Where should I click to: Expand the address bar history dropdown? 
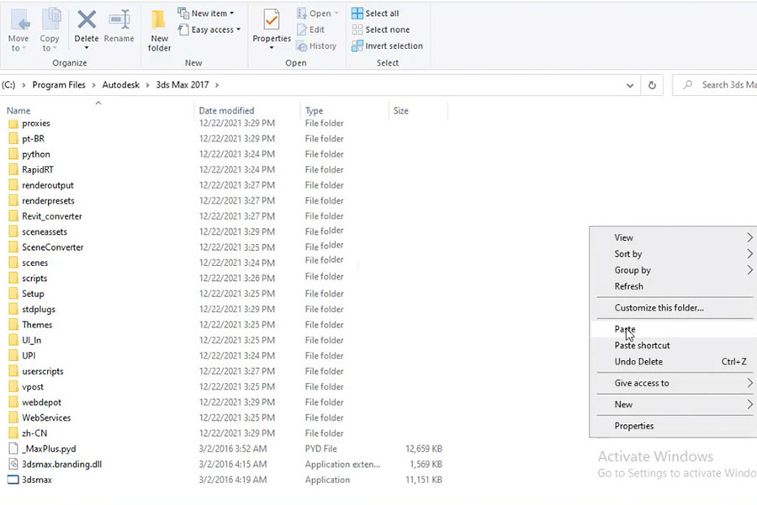(630, 86)
